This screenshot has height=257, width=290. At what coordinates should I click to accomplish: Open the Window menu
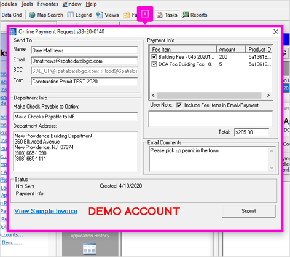pyautogui.click(x=72, y=4)
